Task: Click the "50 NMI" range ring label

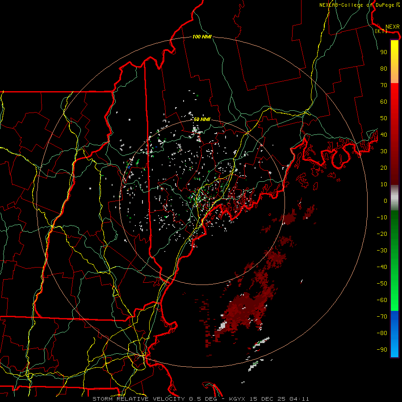Action: (x=202, y=119)
